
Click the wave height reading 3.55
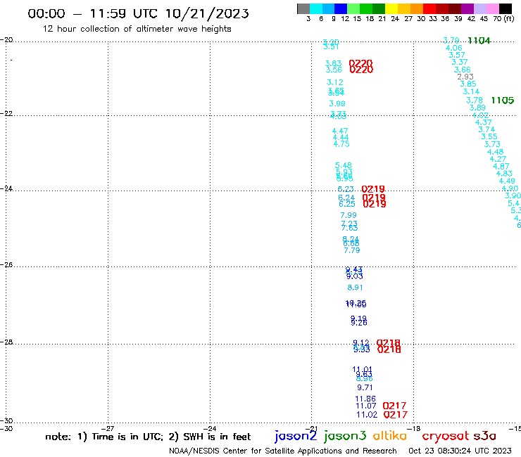(489, 136)
